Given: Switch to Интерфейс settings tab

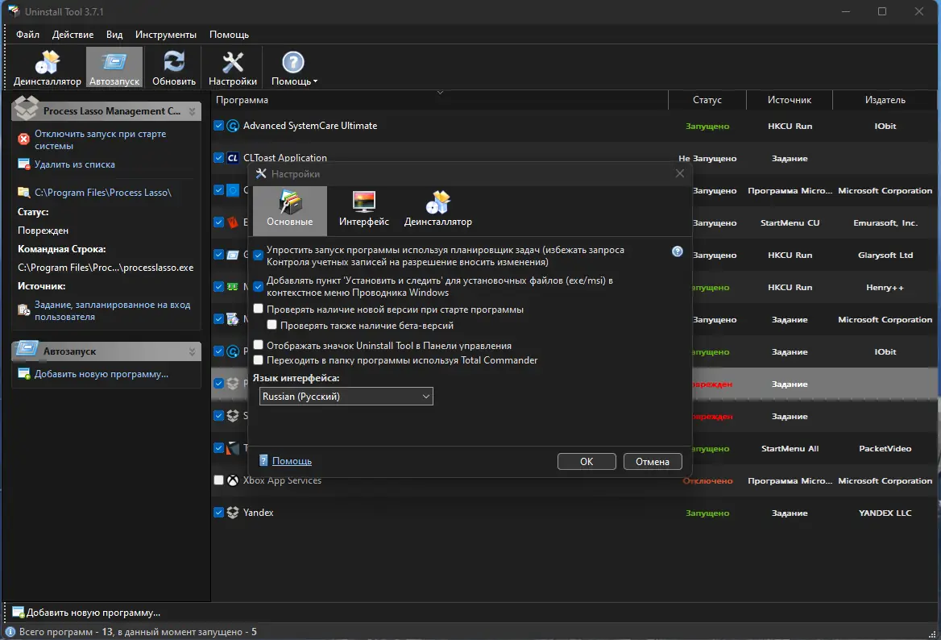Looking at the screenshot, I should tap(363, 210).
